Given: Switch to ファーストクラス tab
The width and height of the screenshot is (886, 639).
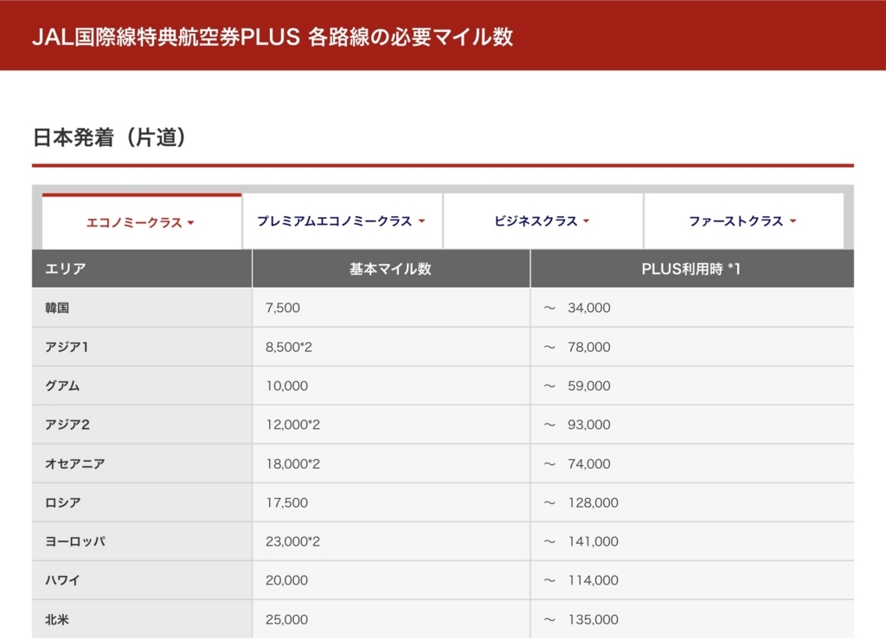Looking at the screenshot, I should point(743,220).
